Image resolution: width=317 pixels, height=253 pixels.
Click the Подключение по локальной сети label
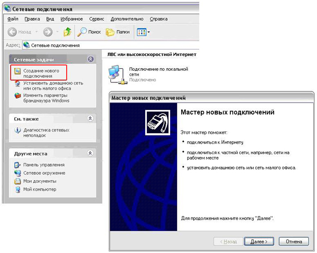(x=158, y=72)
